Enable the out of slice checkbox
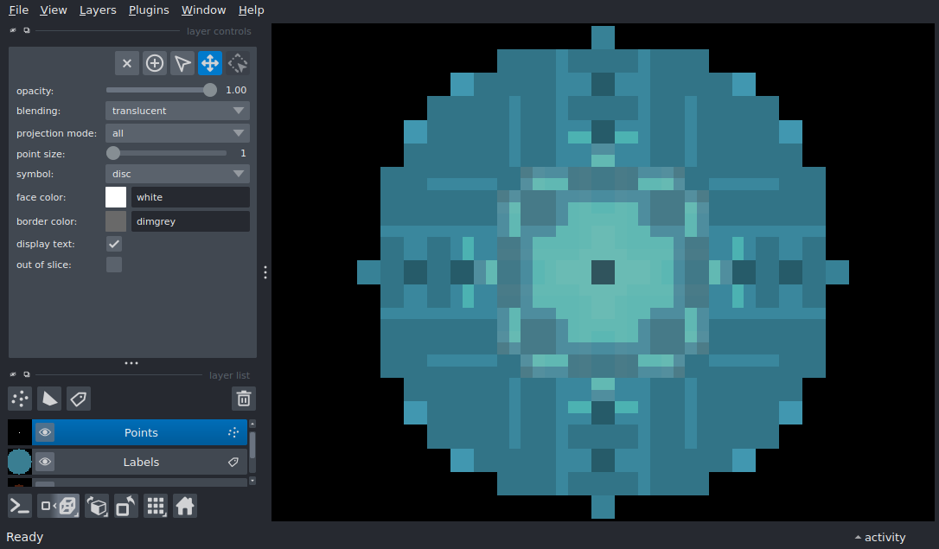 (x=114, y=265)
